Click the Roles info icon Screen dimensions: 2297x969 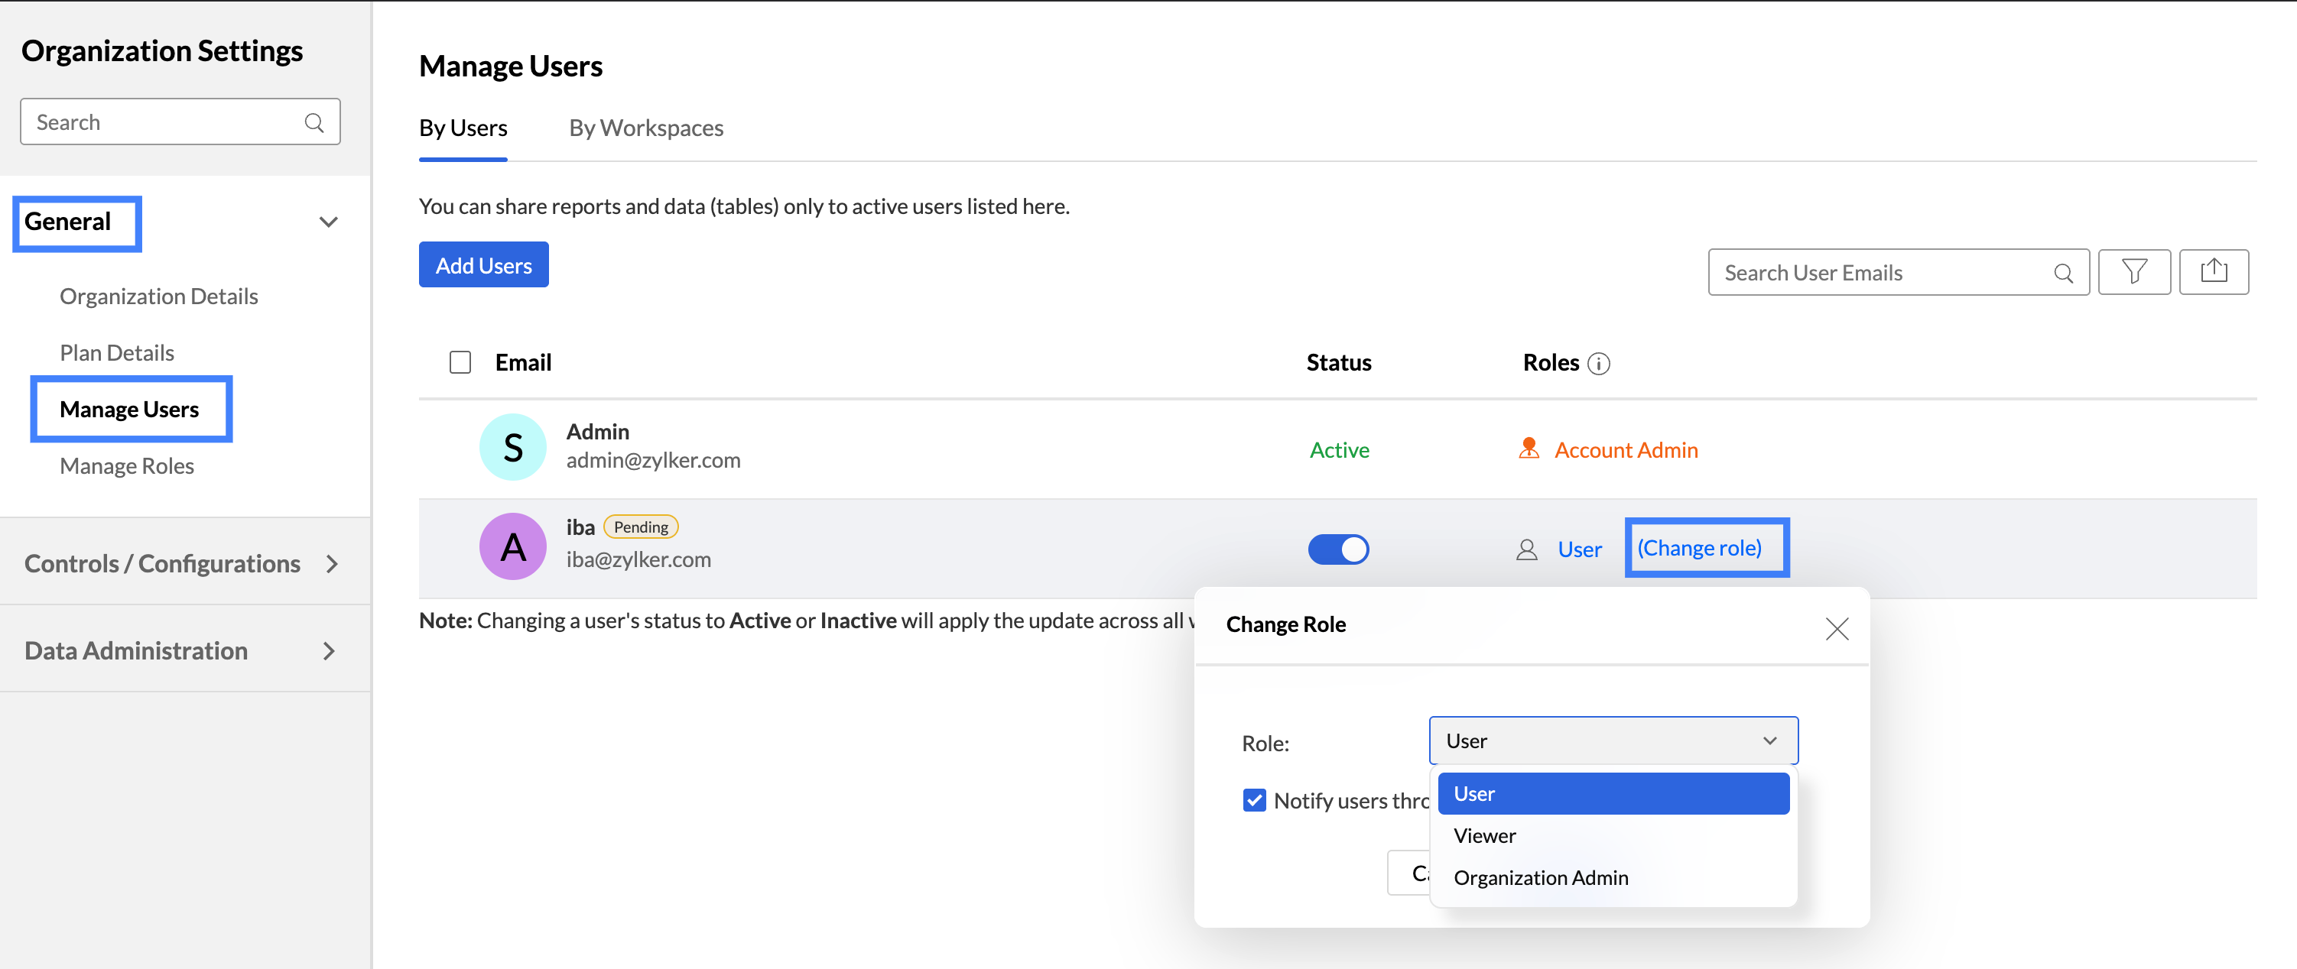(1599, 364)
